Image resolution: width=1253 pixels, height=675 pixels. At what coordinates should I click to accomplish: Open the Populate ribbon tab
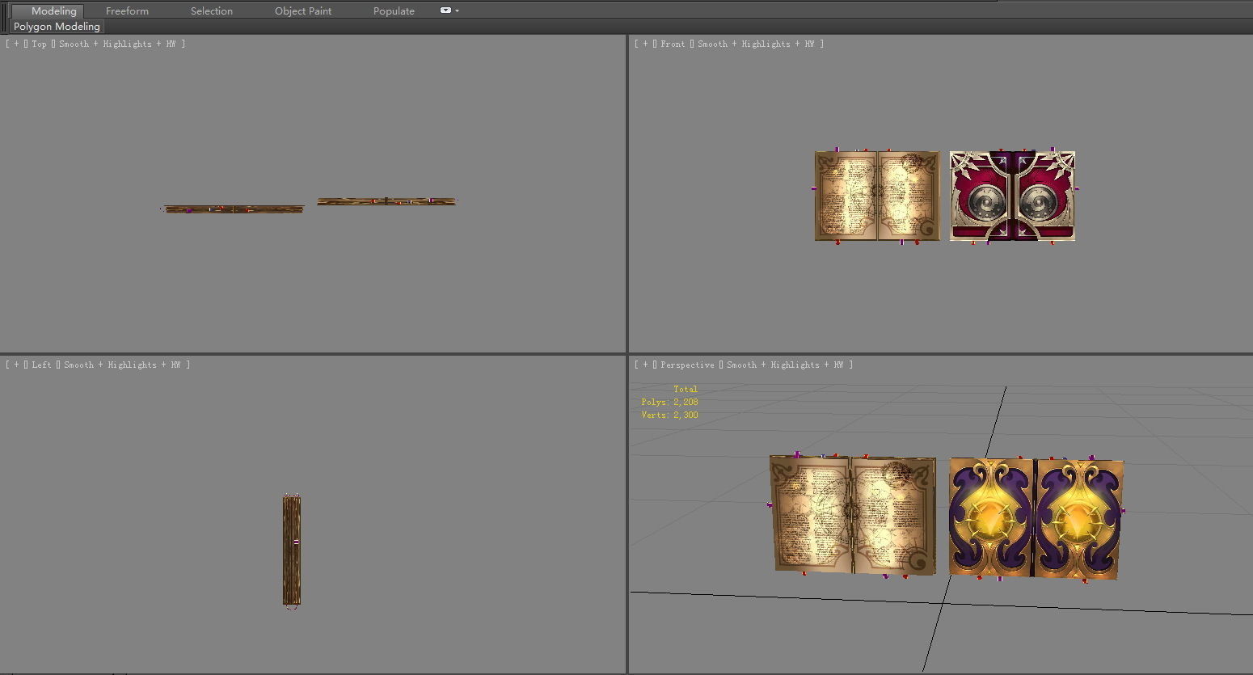coord(394,11)
